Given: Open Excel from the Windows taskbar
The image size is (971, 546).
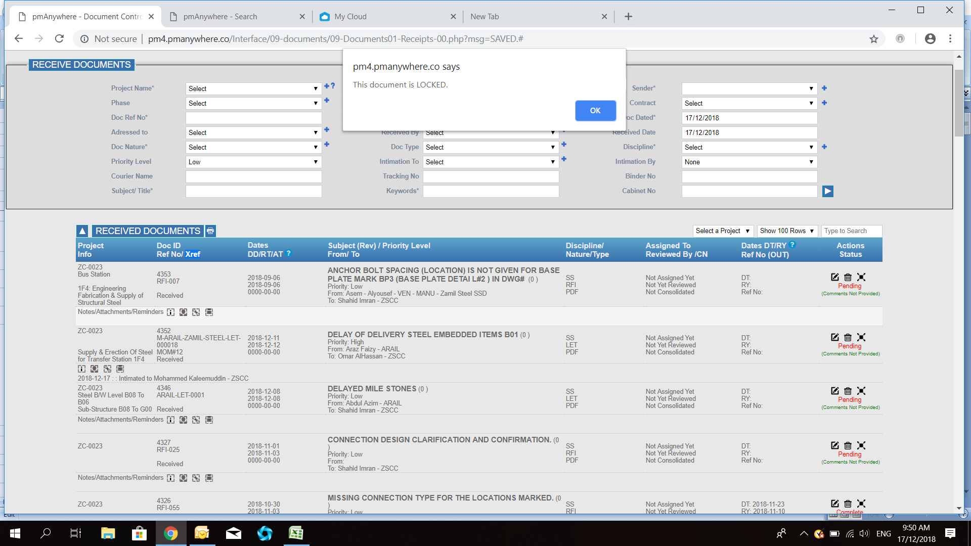Looking at the screenshot, I should click(295, 533).
